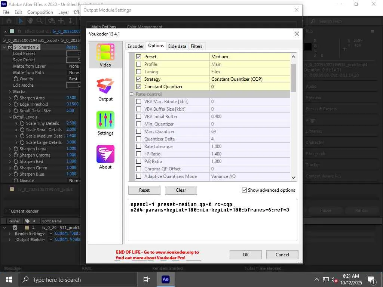Click the Home icon in After Effects toolbar

9,21
